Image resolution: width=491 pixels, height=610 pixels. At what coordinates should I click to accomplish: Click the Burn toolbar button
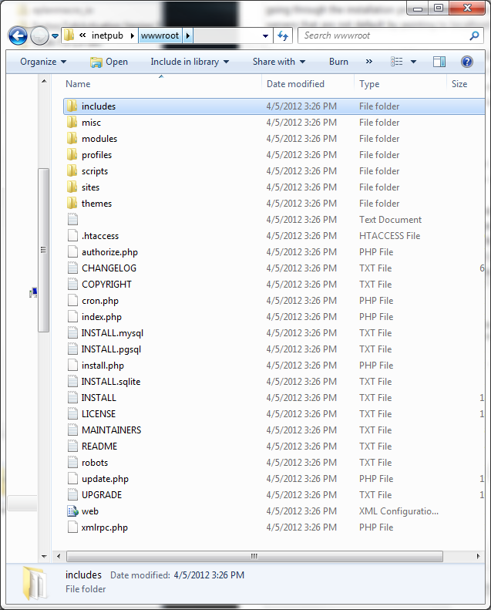point(338,62)
